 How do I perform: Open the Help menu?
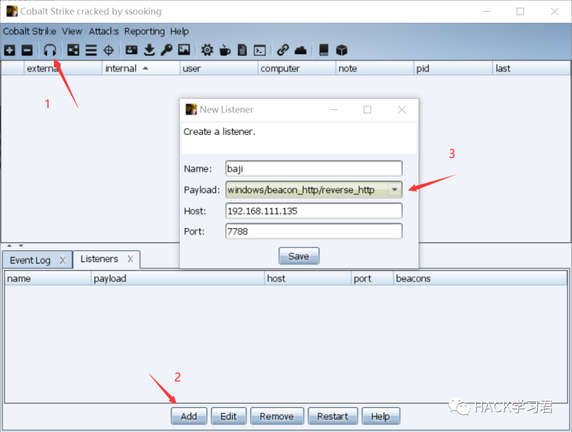pyautogui.click(x=180, y=31)
